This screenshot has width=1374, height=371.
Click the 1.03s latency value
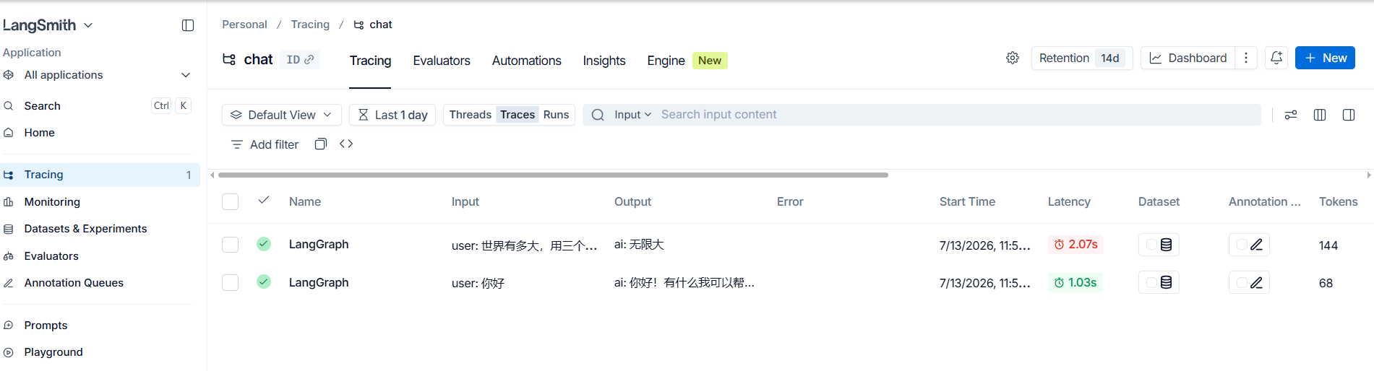pyautogui.click(x=1075, y=282)
